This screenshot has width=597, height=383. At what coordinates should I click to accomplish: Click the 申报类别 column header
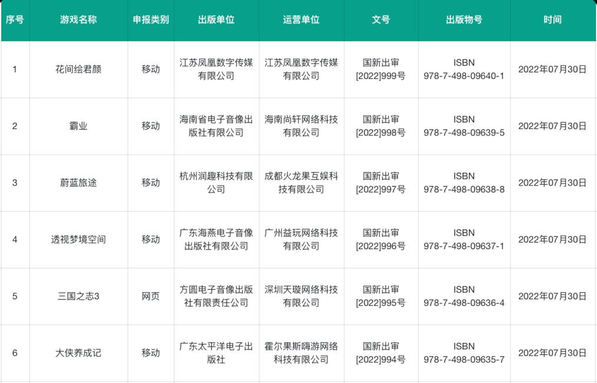point(151,19)
